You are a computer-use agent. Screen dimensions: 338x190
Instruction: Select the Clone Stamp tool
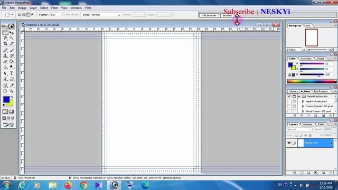tap(5, 56)
